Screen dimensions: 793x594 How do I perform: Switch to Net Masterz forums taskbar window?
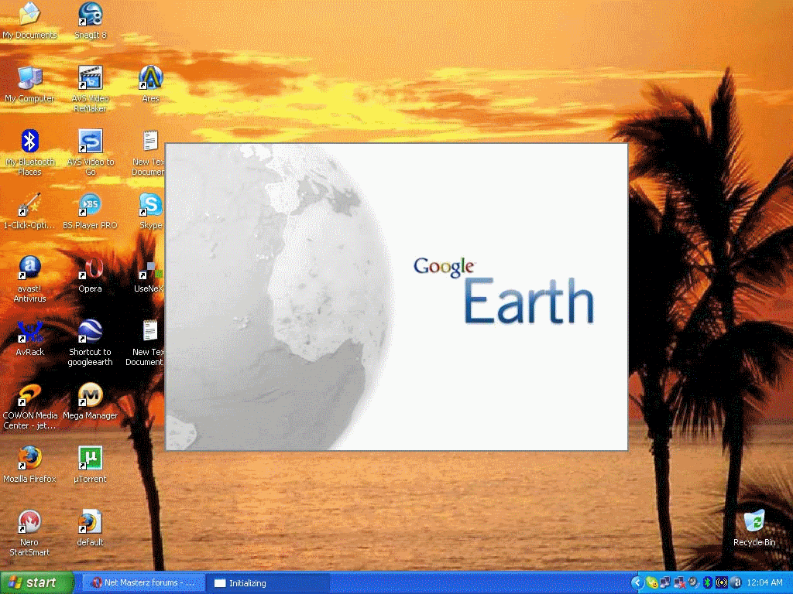click(x=143, y=582)
